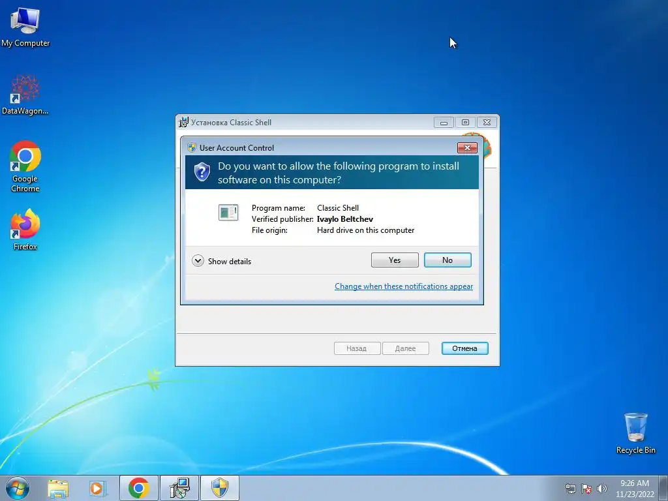Click the Classic Shell program icon in UAC
This screenshot has width=668, height=501.
[228, 212]
